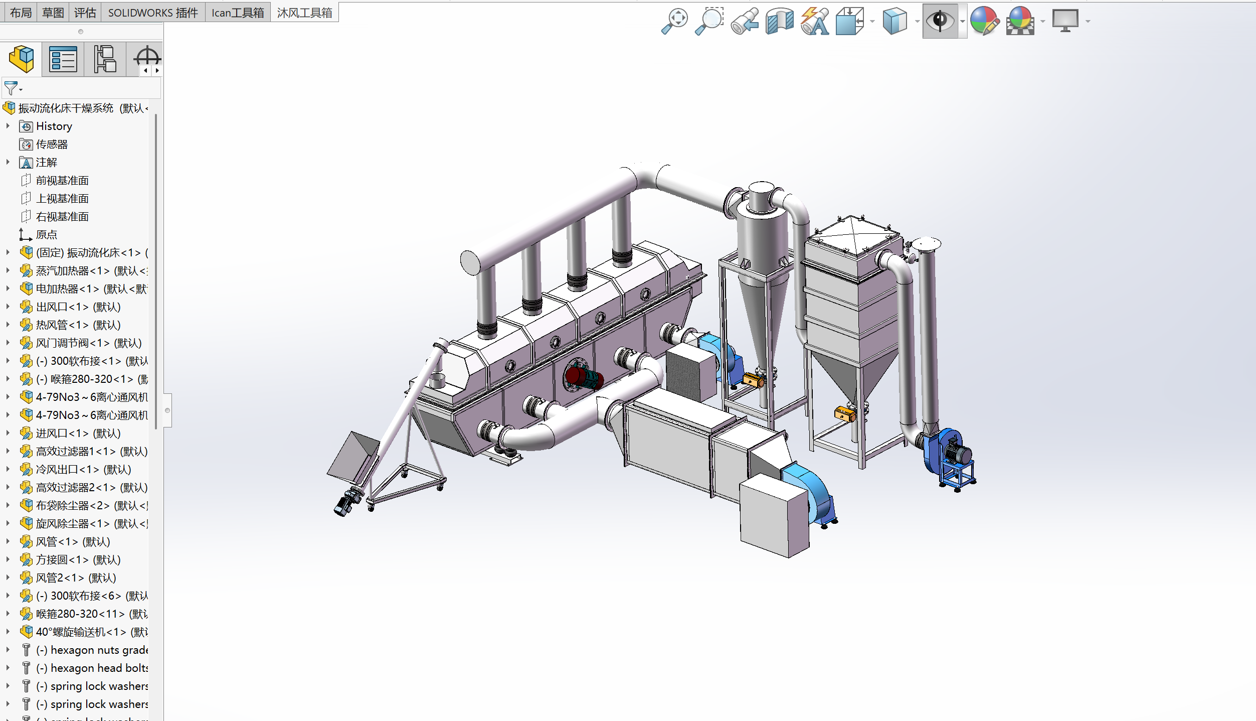Image resolution: width=1256 pixels, height=721 pixels.
Task: Open the feature tree filter funnel
Action: (x=11, y=88)
